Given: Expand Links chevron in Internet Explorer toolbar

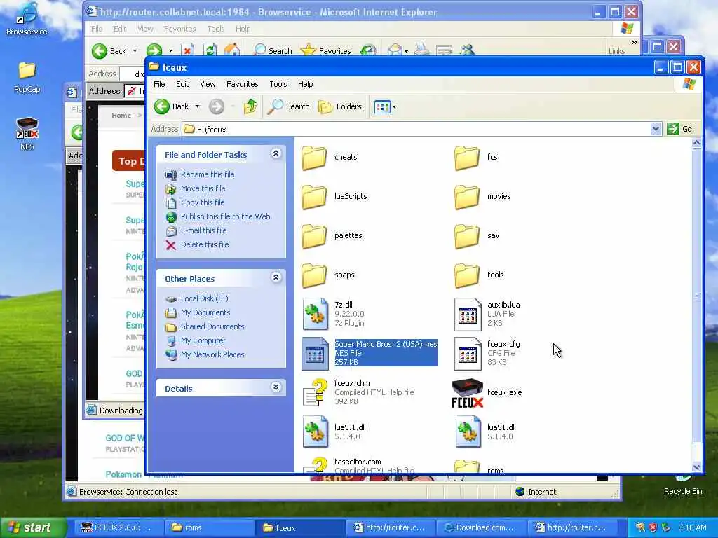Looking at the screenshot, I should pyautogui.click(x=634, y=43).
